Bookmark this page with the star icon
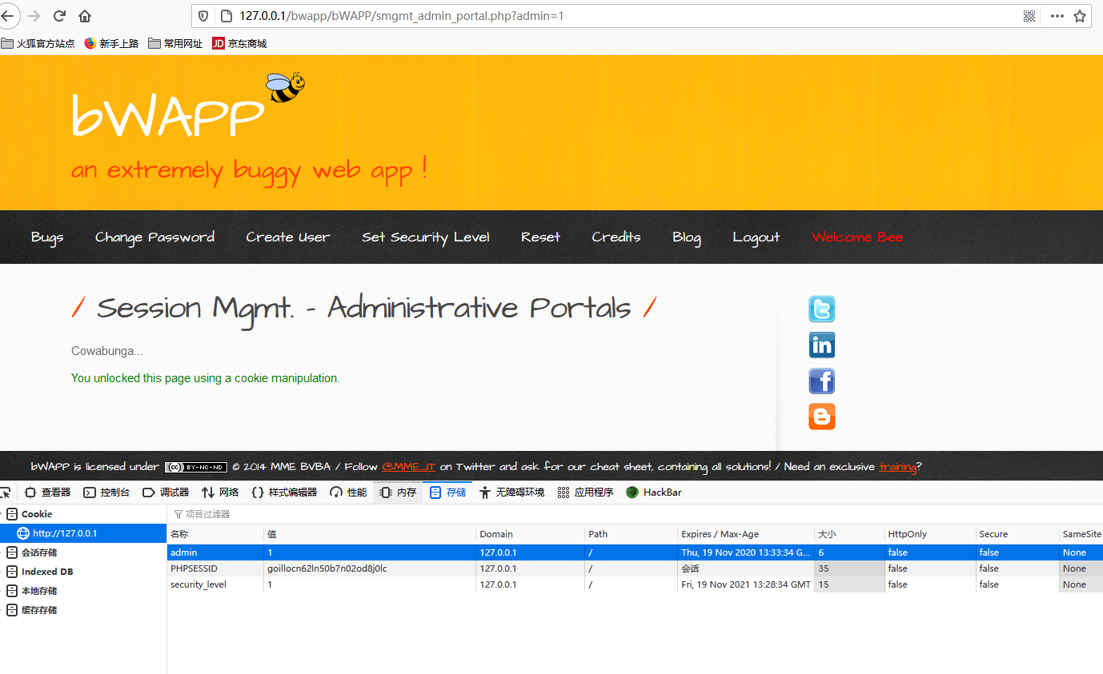 [x=1080, y=16]
